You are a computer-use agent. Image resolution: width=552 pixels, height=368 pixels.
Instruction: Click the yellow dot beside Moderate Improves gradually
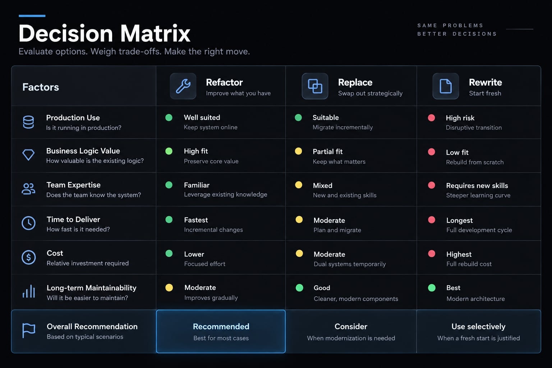click(x=169, y=287)
